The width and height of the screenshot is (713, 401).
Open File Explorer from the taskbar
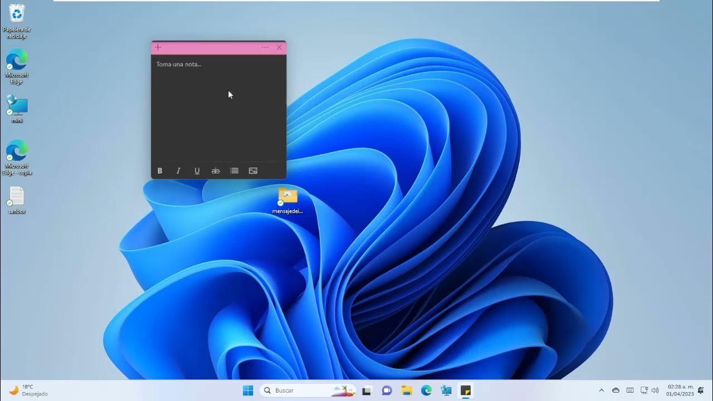coord(407,390)
